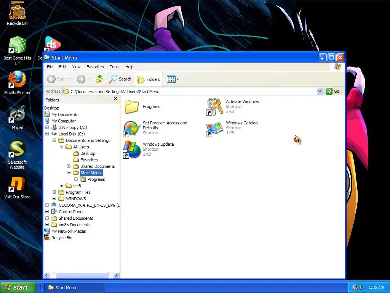The height and width of the screenshot is (293, 390).
Task: Click the folder tree scroll left arrow
Action: click(x=46, y=275)
